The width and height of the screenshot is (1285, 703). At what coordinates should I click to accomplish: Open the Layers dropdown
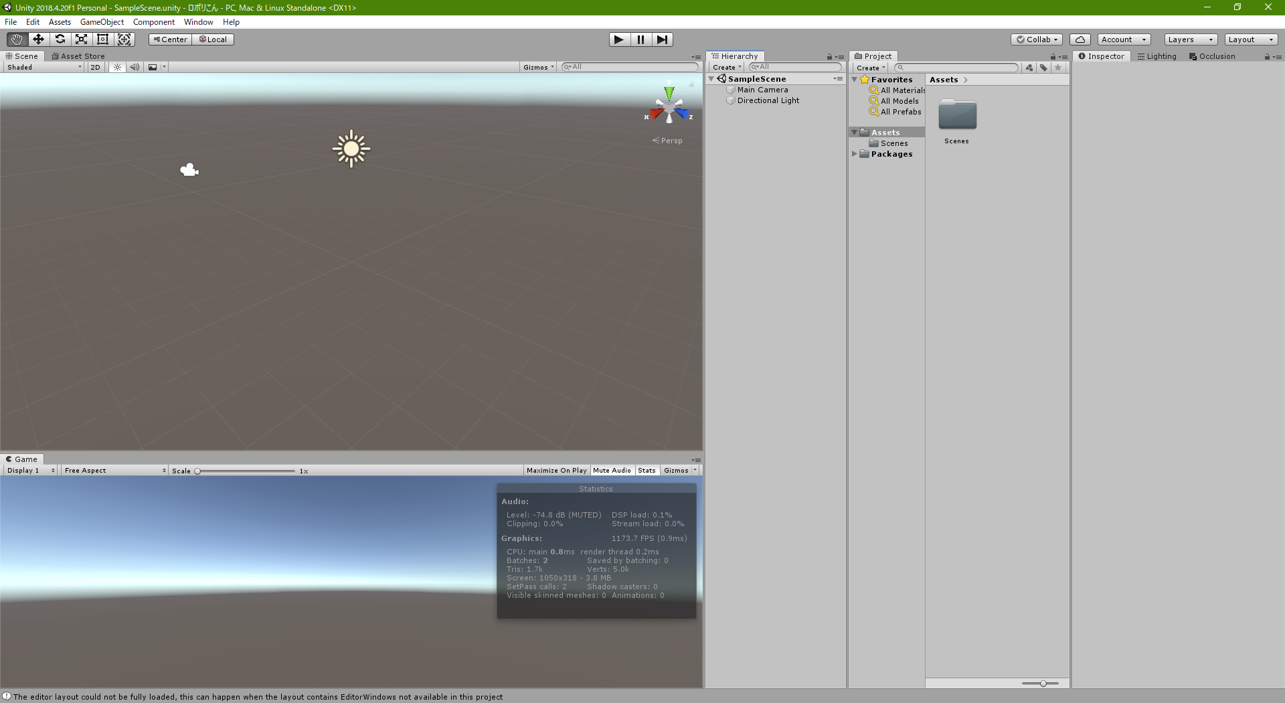click(1190, 40)
